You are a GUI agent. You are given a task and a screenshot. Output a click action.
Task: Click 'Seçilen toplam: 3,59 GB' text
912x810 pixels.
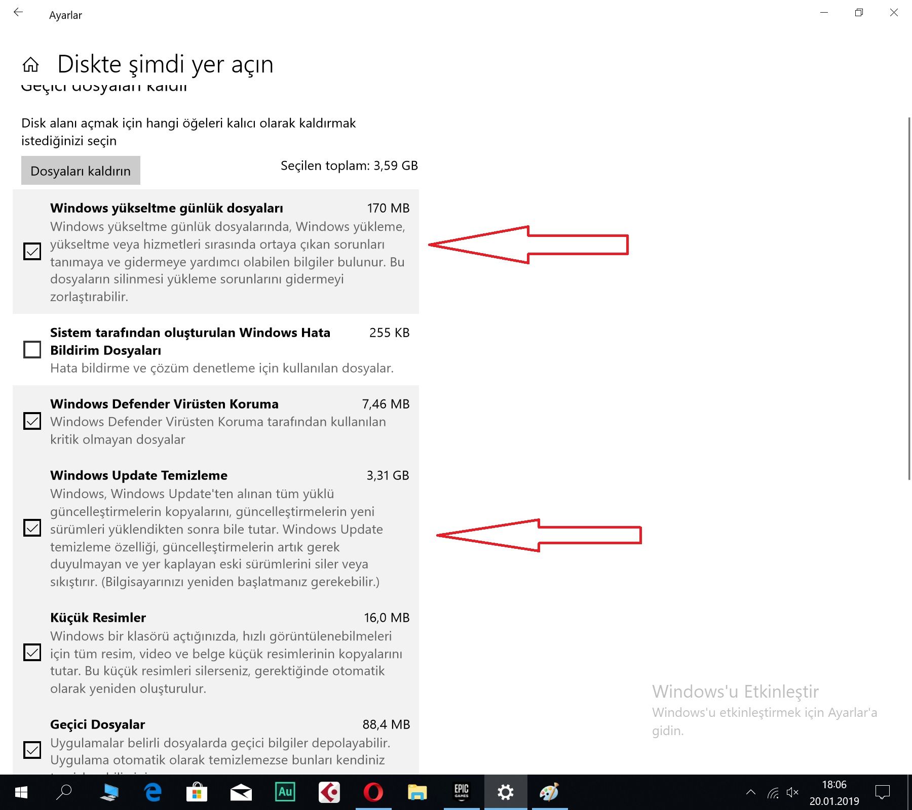(349, 166)
